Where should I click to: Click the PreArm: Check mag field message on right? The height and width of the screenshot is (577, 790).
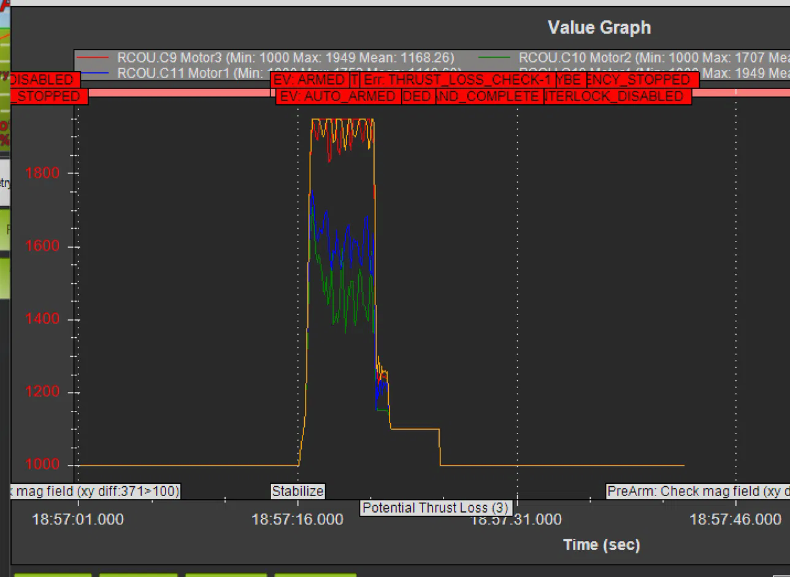(x=698, y=491)
